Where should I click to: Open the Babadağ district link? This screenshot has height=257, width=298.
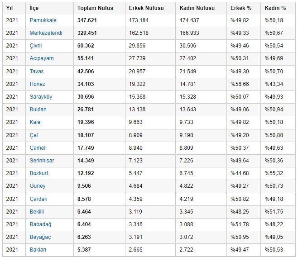point(40,224)
